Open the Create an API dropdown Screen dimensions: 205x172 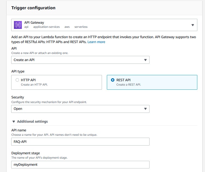[80, 60]
